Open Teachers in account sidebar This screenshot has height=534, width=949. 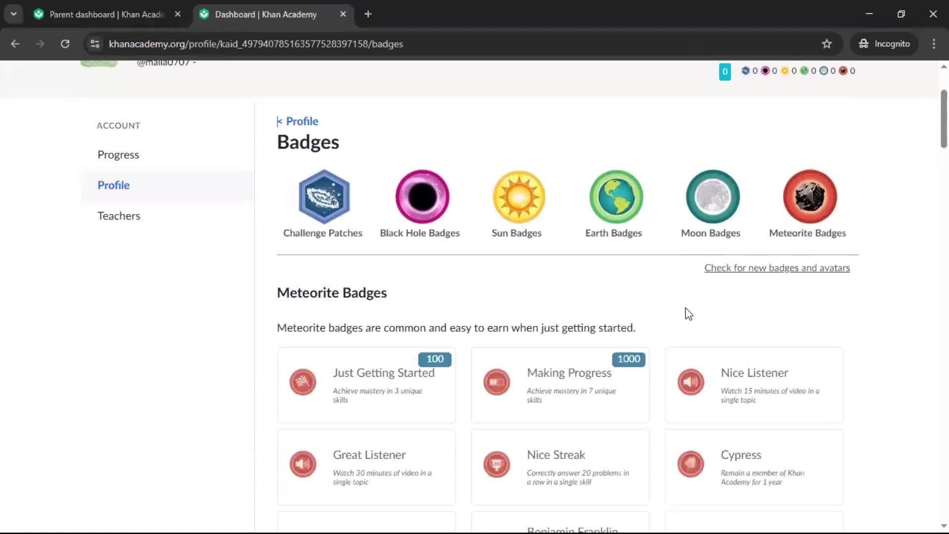click(x=119, y=216)
